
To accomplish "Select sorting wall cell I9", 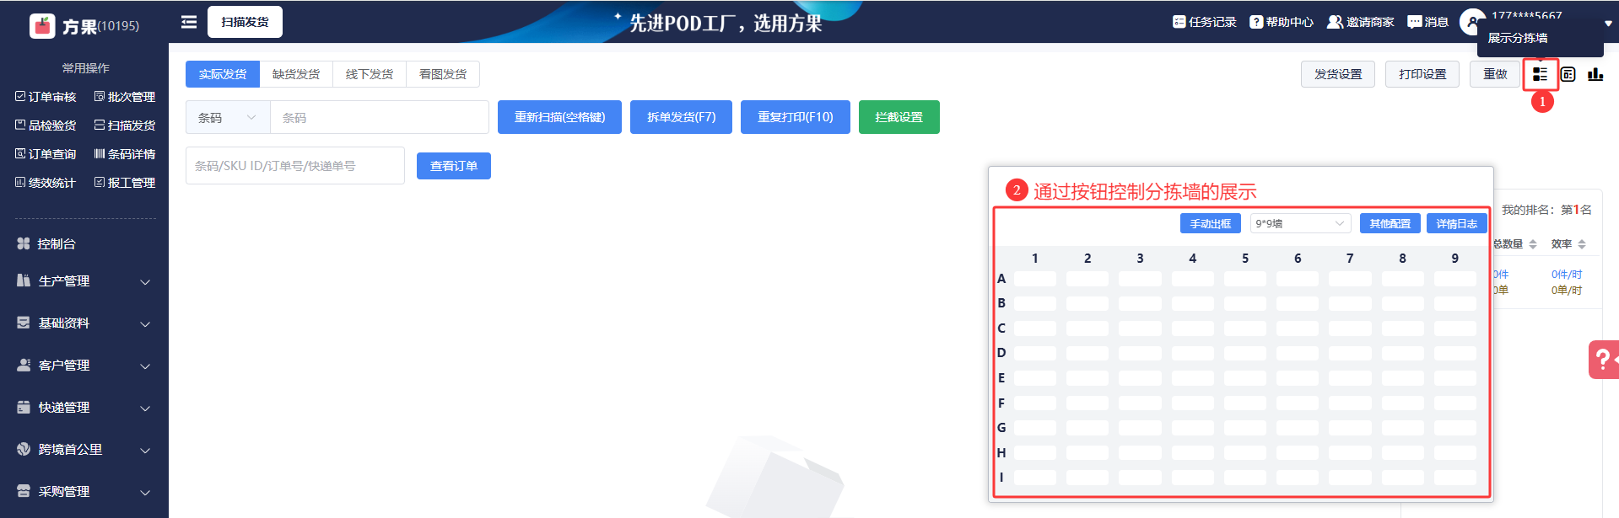I will pyautogui.click(x=1455, y=478).
